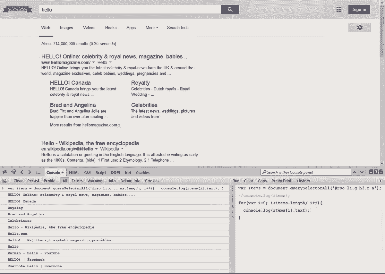This screenshot has width=385, height=274.
Task: Run the command editor script
Action: pos(236,181)
